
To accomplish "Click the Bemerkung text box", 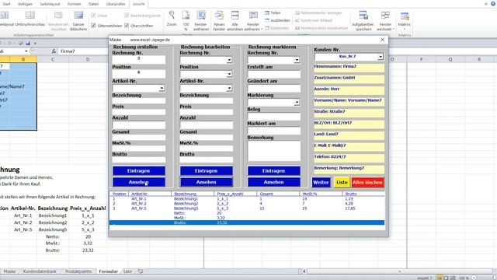I will pos(274,151).
